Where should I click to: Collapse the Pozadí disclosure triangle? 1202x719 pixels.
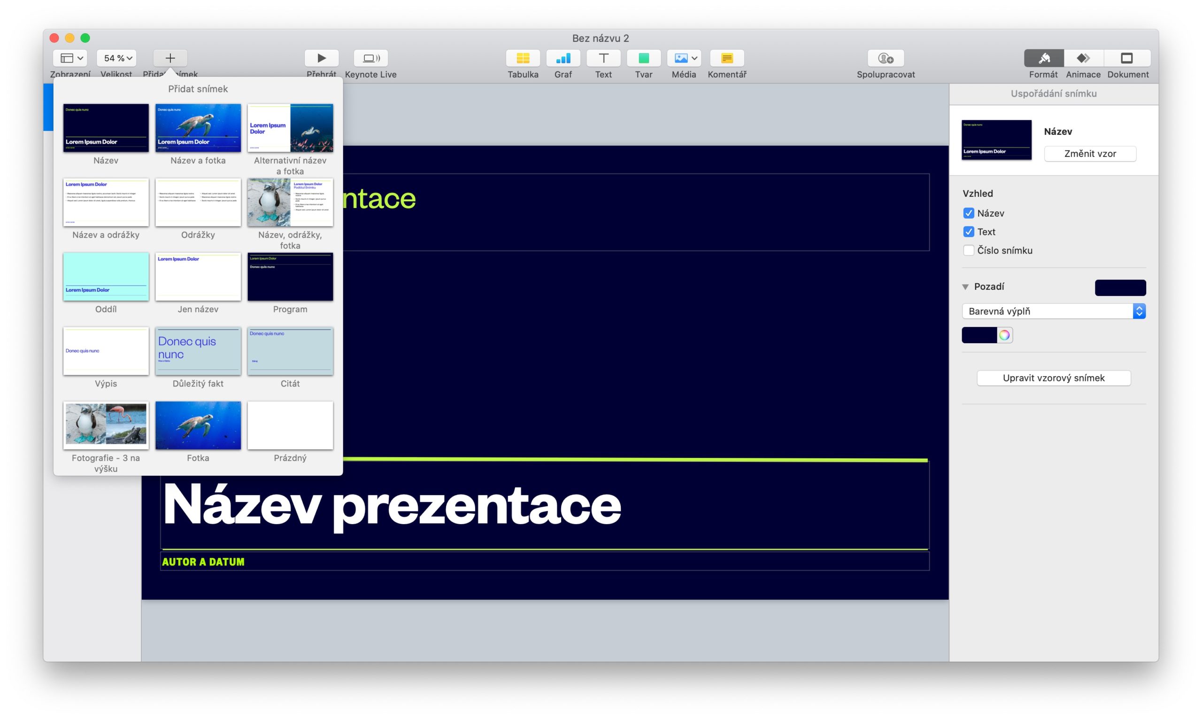[x=965, y=287]
